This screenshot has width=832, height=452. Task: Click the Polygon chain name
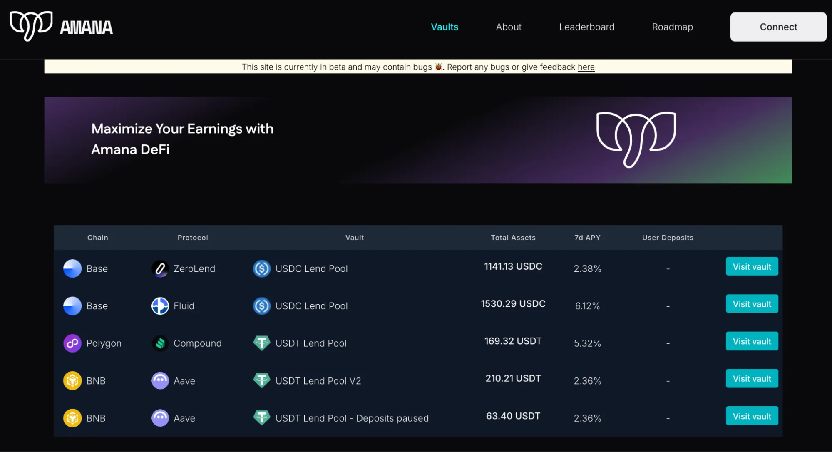[104, 344]
